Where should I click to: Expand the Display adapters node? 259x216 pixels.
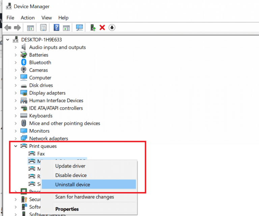point(16,93)
